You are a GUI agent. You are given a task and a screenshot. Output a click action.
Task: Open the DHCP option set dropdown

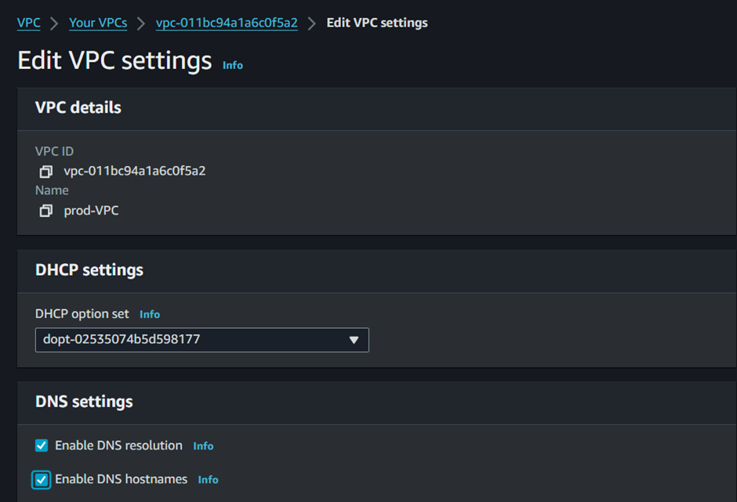(202, 340)
